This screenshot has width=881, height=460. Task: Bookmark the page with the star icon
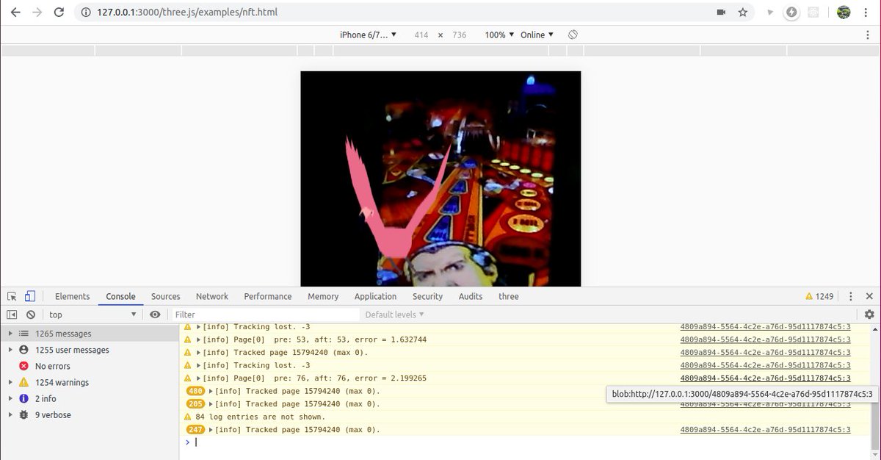(742, 12)
